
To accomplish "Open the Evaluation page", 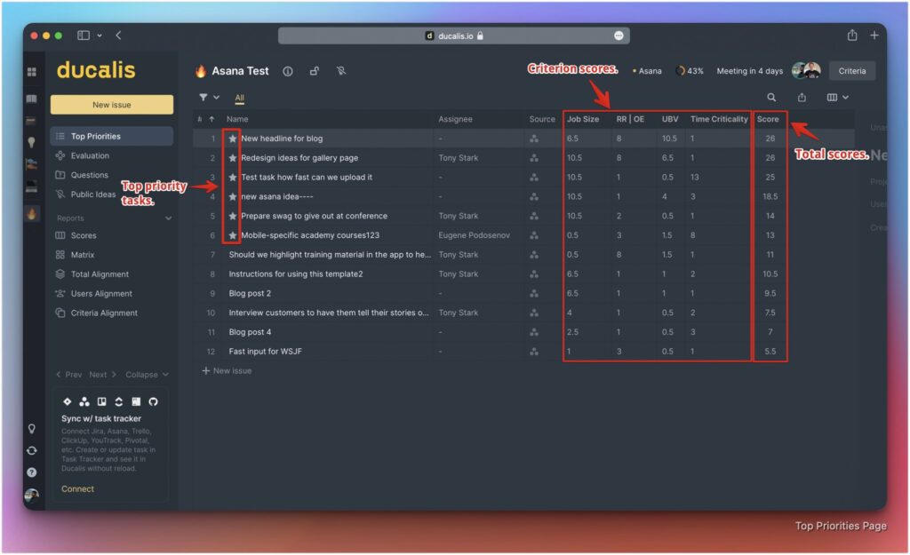I will point(90,155).
